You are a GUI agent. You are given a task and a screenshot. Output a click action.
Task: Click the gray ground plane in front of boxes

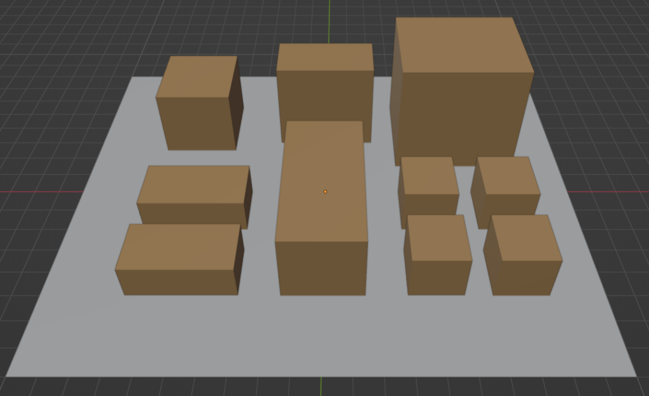pyautogui.click(x=317, y=335)
